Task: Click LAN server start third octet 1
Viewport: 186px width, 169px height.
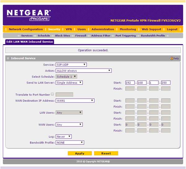Action: (x=154, y=82)
